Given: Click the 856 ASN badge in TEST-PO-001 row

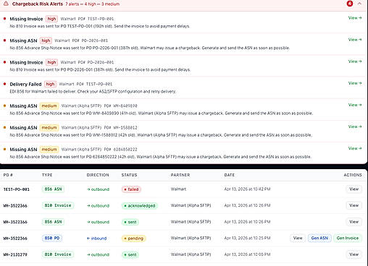Looking at the screenshot, I should (53, 189).
